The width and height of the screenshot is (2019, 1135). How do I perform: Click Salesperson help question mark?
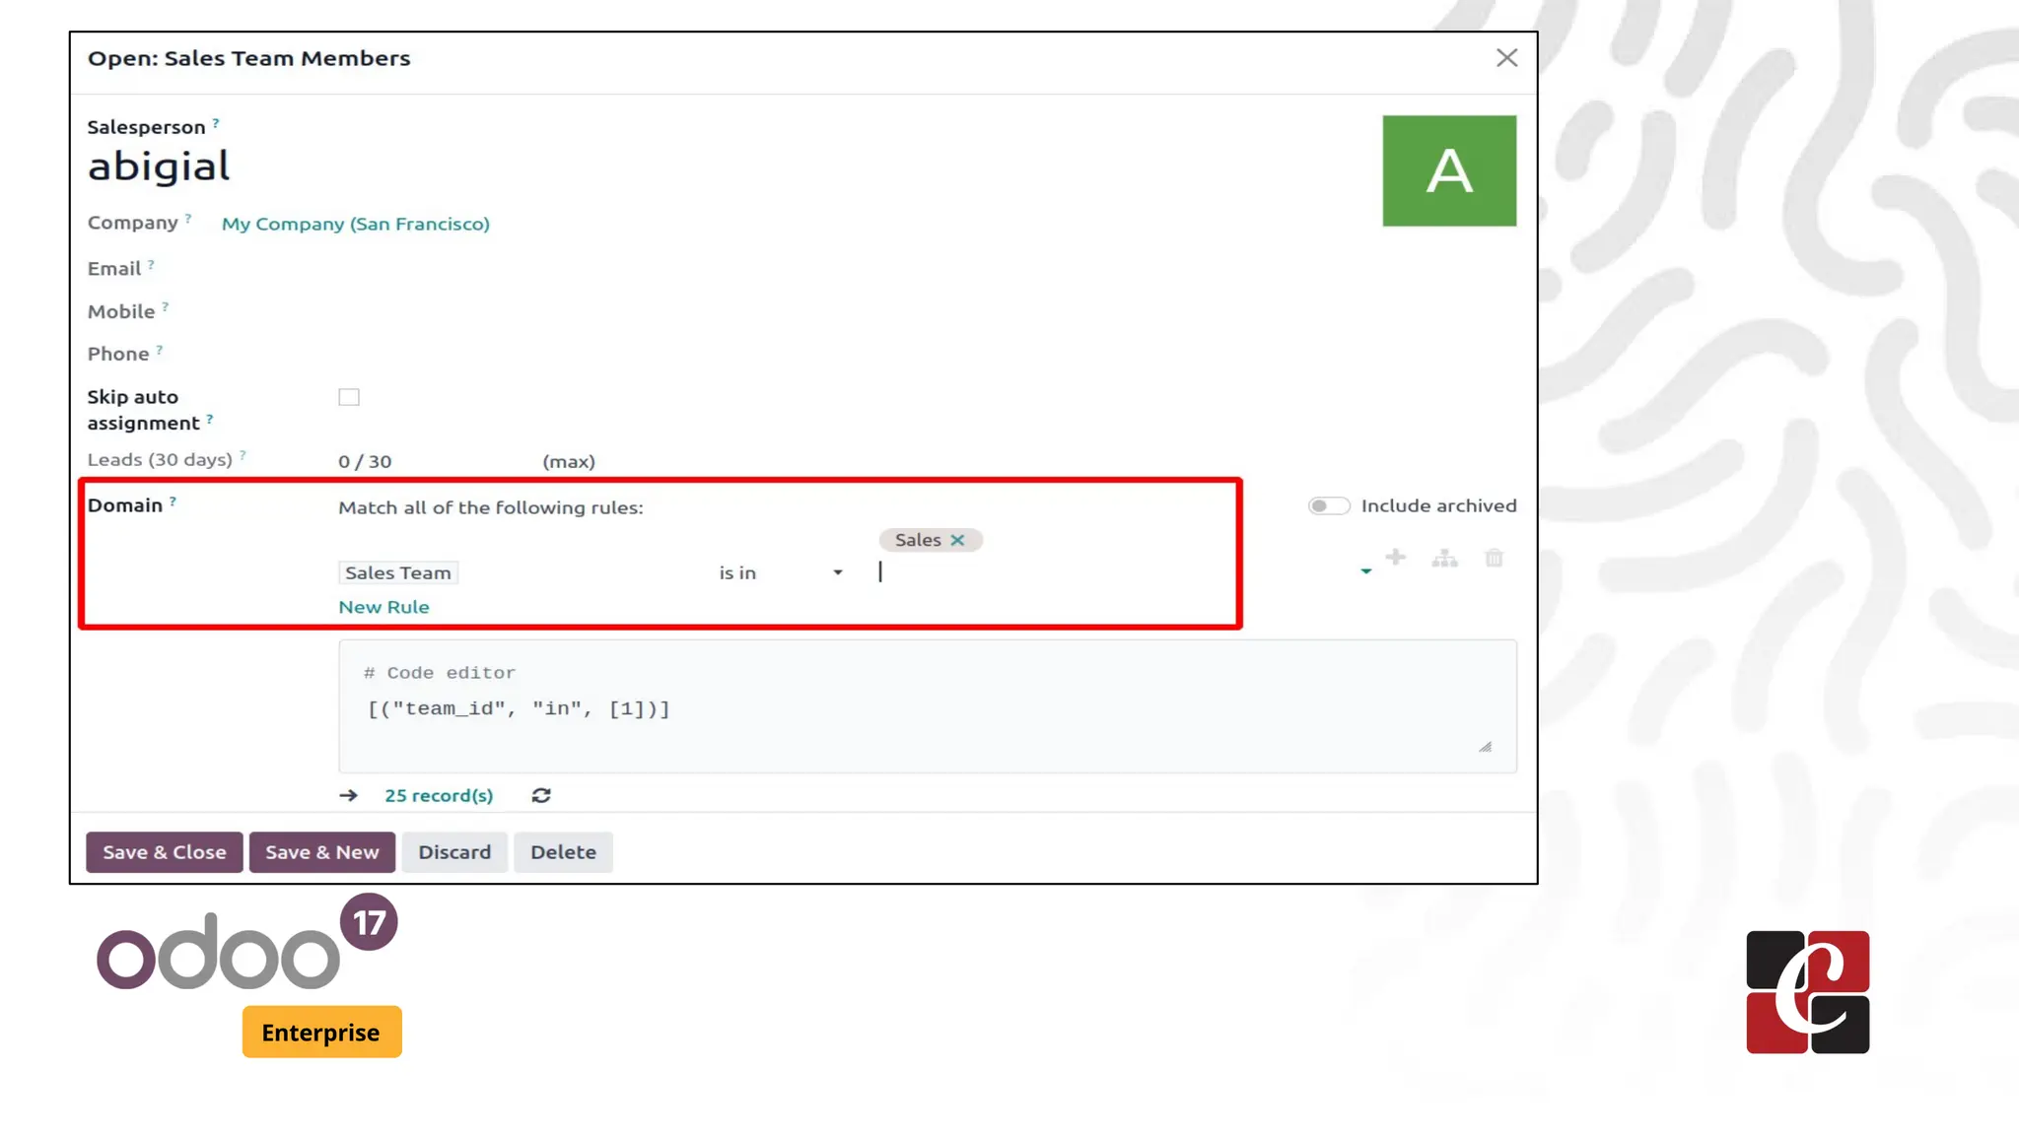coord(216,123)
